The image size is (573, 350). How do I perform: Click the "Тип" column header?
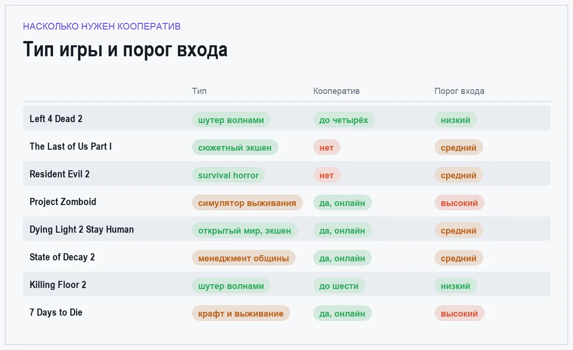point(200,91)
